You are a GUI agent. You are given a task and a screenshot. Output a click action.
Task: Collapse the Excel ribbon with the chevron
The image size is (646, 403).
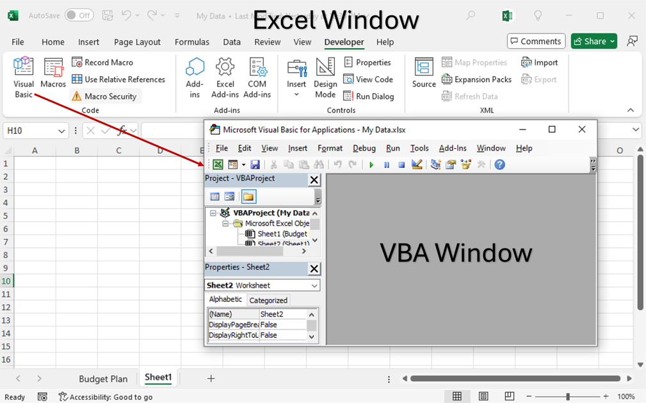631,110
